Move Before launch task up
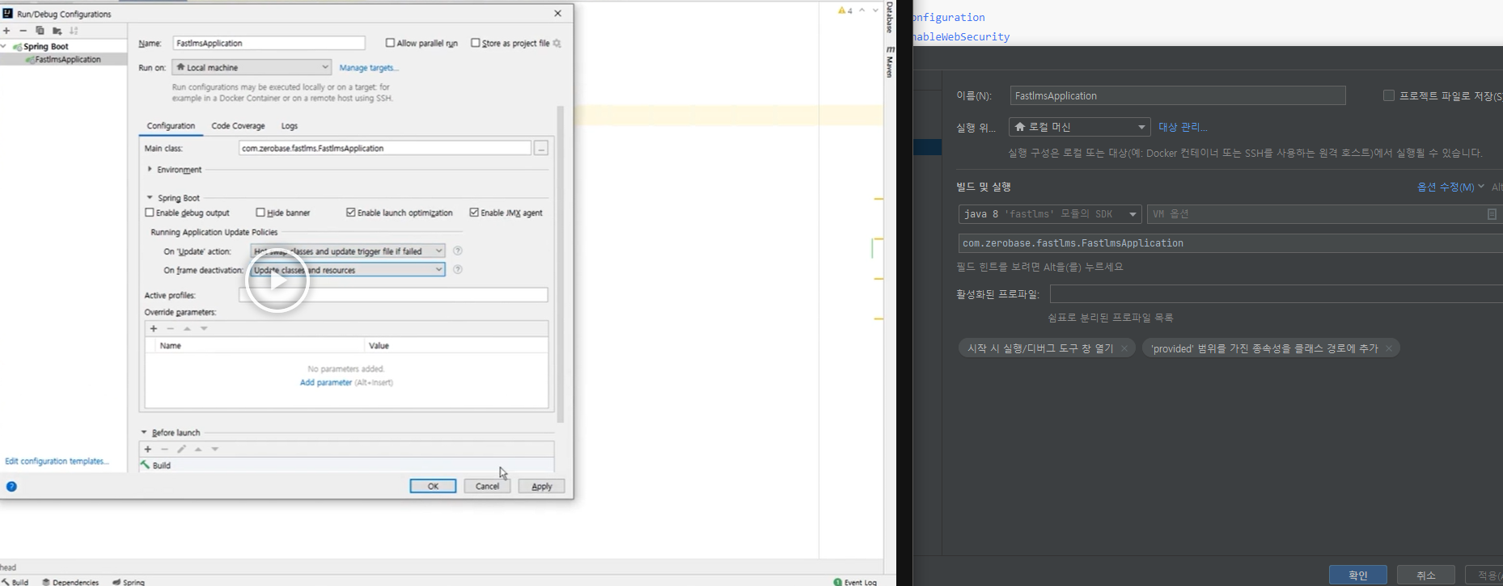Viewport: 1503px width, 586px height. click(198, 449)
